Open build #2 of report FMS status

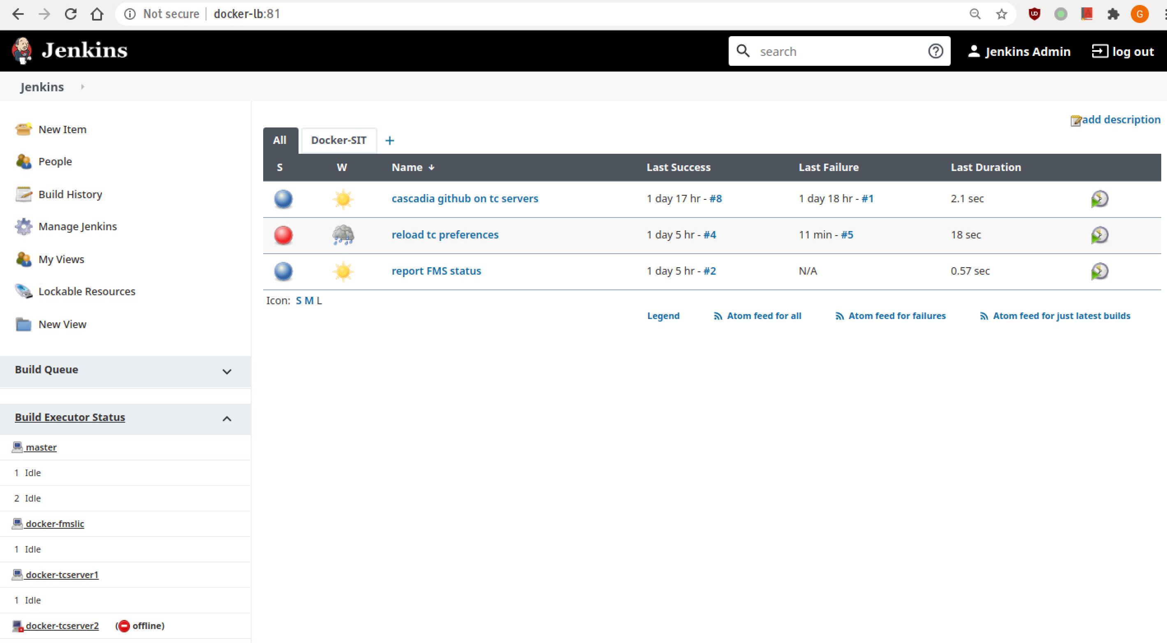click(x=710, y=271)
